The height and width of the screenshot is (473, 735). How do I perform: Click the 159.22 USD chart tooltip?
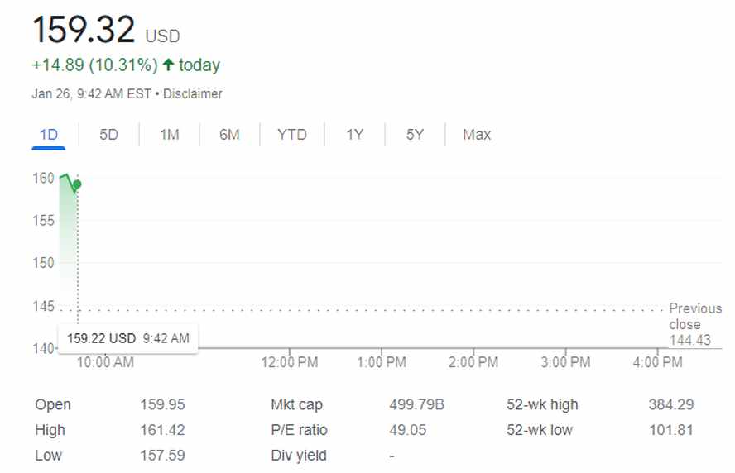pyautogui.click(x=128, y=338)
